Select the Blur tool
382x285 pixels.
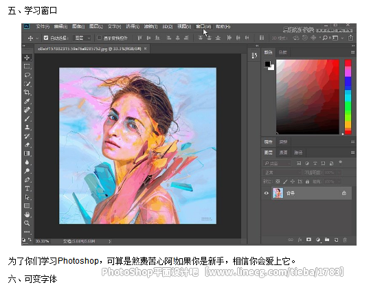pos(27,162)
